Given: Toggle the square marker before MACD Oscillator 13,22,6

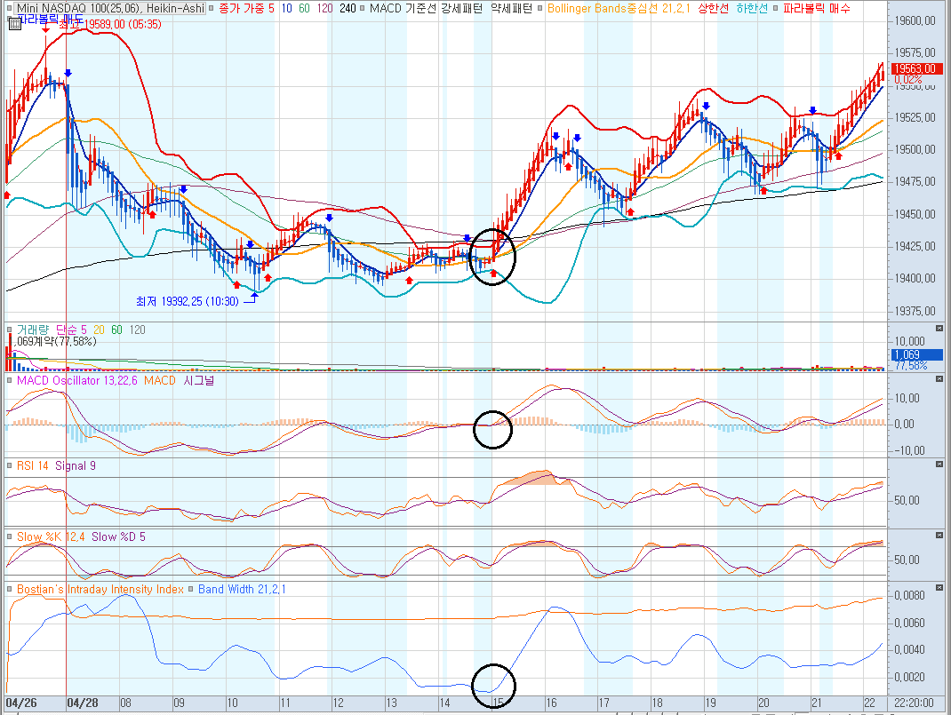Looking at the screenshot, I should pyautogui.click(x=9, y=380).
